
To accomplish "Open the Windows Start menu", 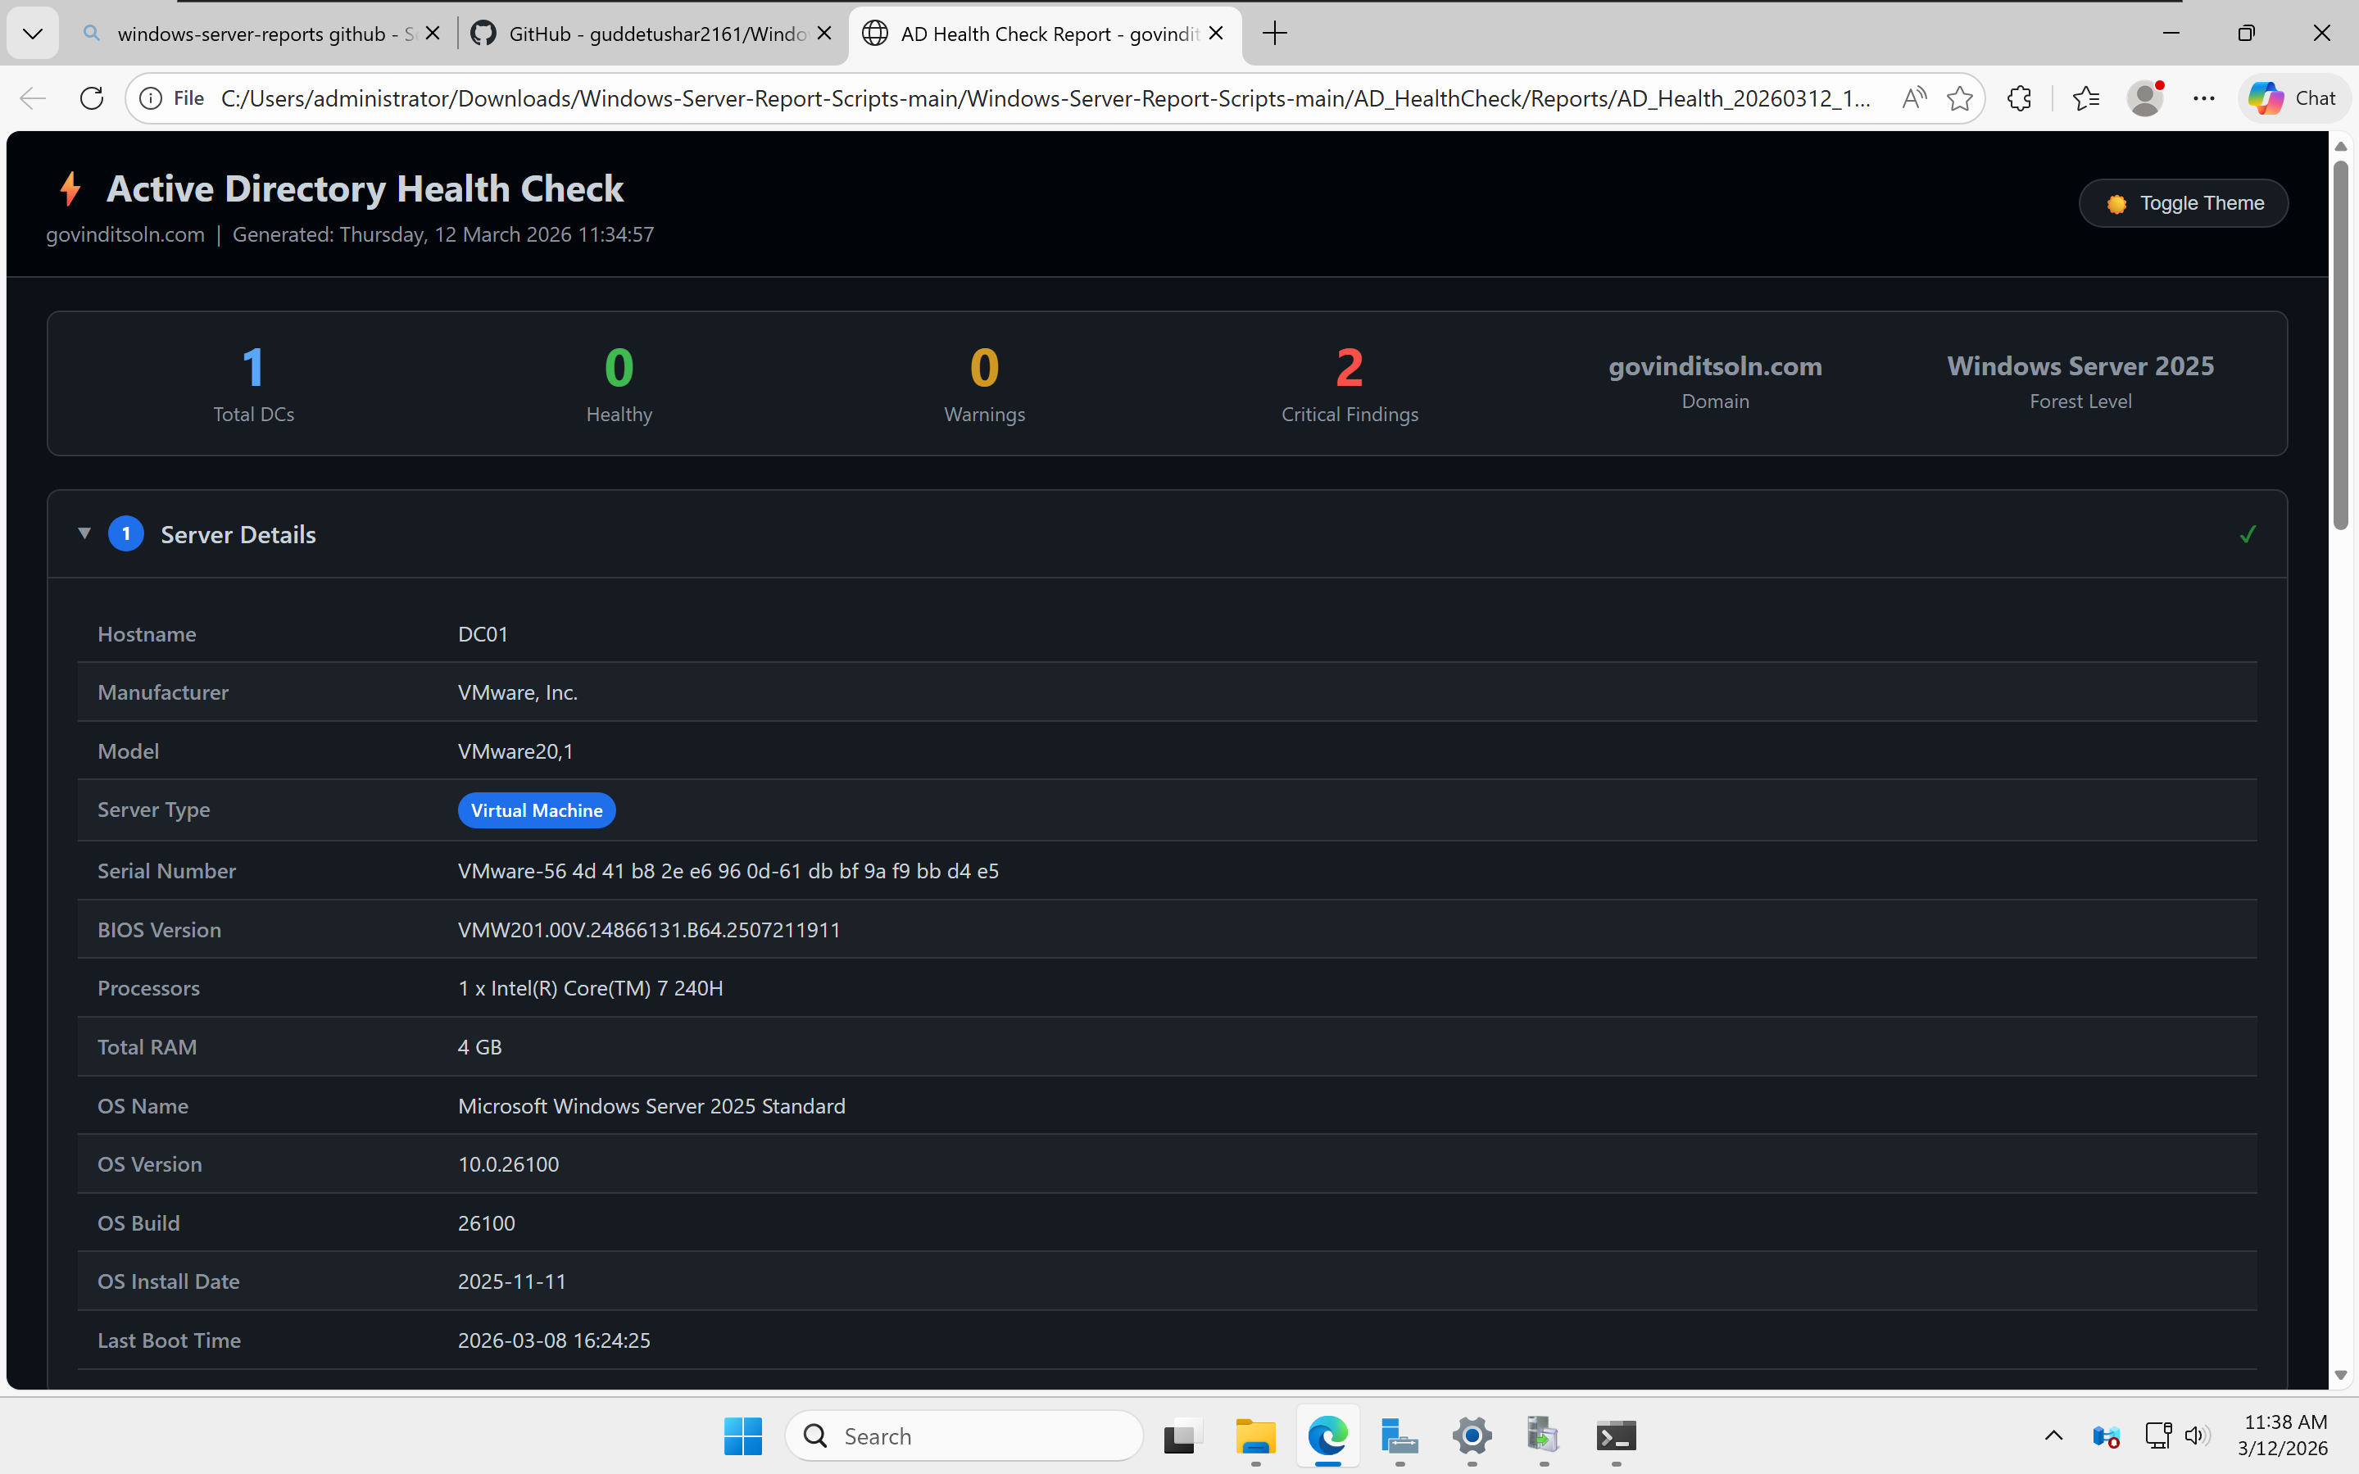I will coord(743,1436).
